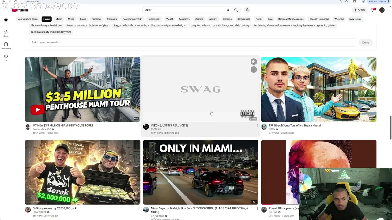Open GV Aspirated channel avatar

click(146, 210)
